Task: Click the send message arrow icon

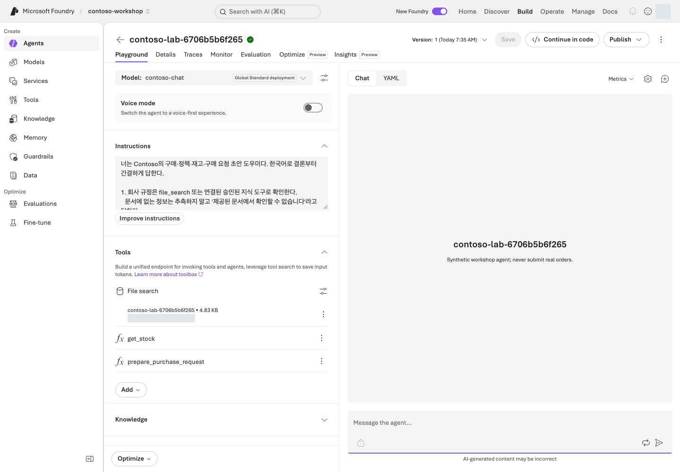Action: tap(659, 443)
